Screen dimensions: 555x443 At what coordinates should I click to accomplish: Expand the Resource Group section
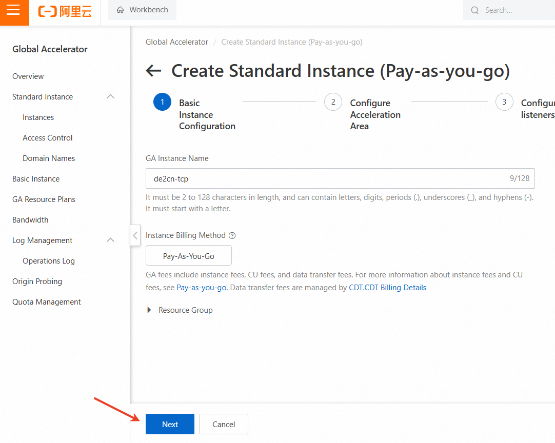click(150, 310)
